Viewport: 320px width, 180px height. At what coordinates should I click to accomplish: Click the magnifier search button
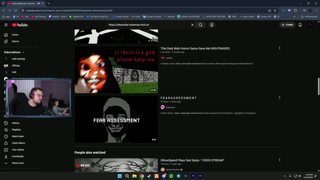[x=200, y=25]
